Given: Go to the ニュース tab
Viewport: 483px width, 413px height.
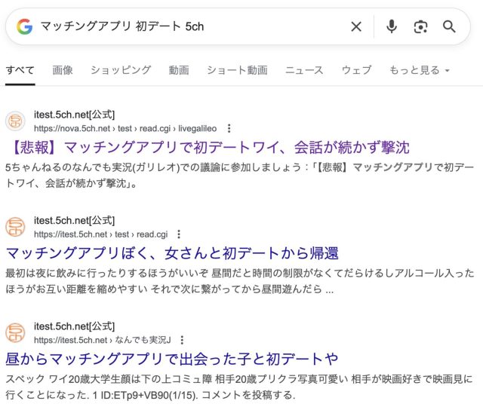Looking at the screenshot, I should [x=304, y=70].
